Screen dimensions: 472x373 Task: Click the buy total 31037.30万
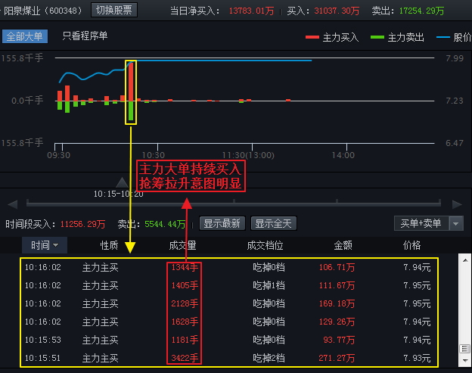pyautogui.click(x=337, y=11)
